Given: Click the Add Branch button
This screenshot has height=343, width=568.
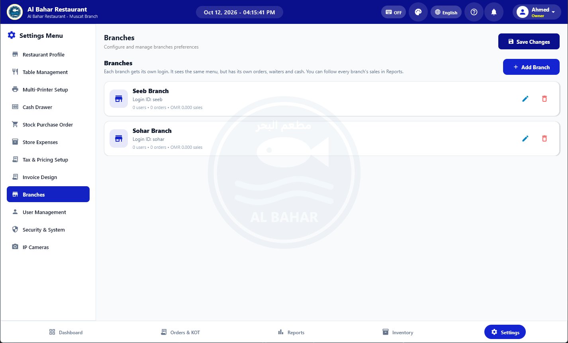Looking at the screenshot, I should coord(531,67).
